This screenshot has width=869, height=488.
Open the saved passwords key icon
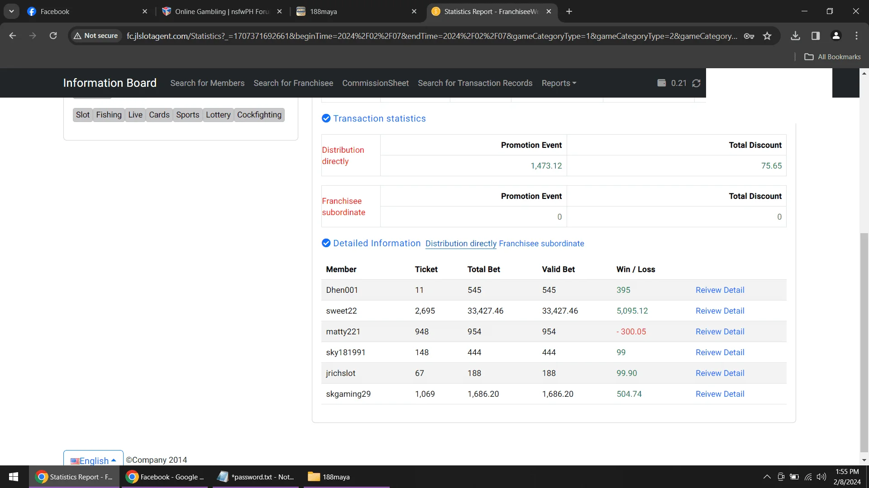[x=749, y=36]
